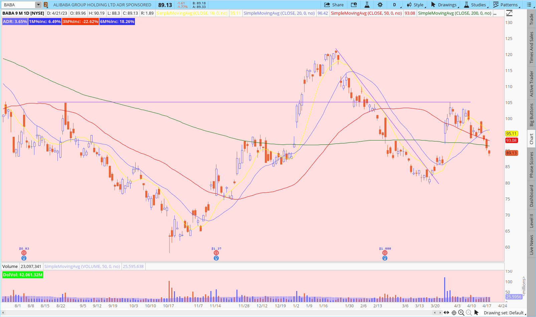Open the Times And Sales side tab

(x=531, y=48)
